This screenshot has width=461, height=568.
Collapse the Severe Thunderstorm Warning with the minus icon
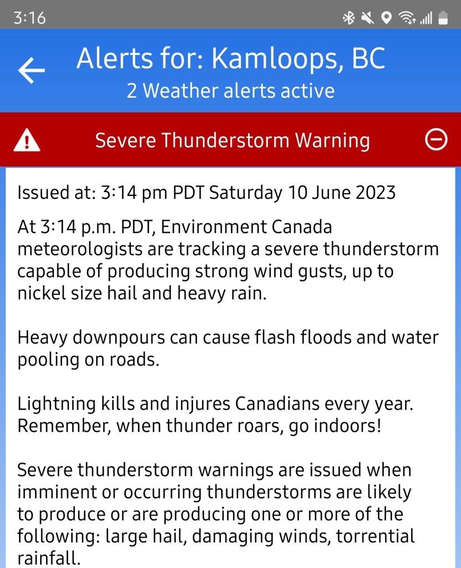click(x=436, y=140)
